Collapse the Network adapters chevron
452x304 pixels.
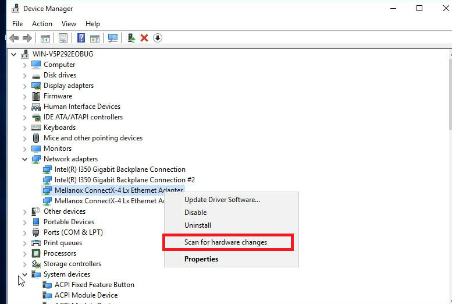click(25, 159)
